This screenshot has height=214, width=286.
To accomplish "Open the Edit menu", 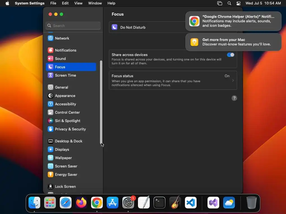I will click(x=65, y=3).
